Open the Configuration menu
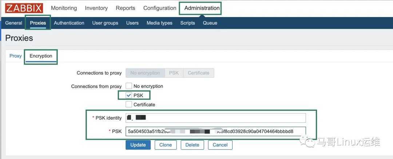This screenshot has height=159, width=393. point(160,8)
